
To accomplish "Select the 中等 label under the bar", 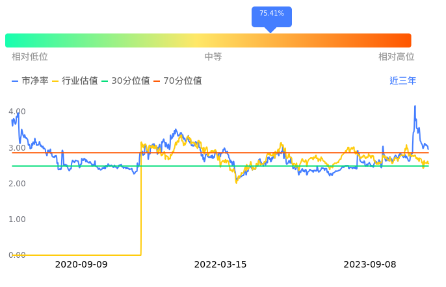I will click(x=213, y=57).
